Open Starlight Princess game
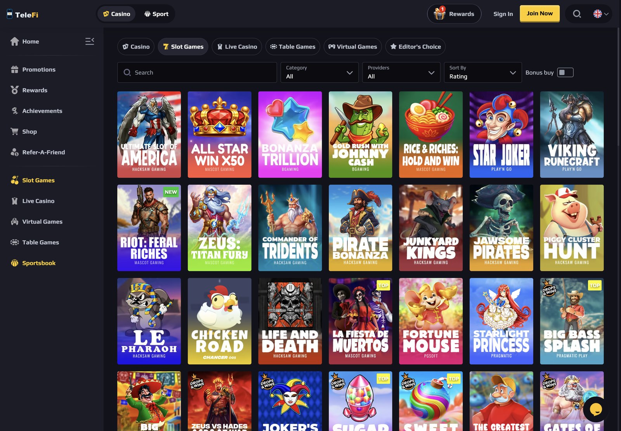 click(x=501, y=321)
